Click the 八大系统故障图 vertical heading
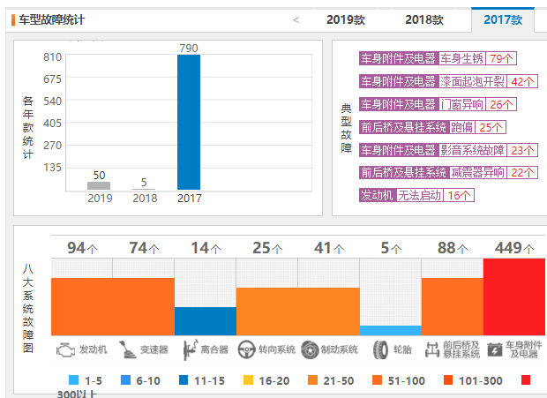 coord(28,308)
